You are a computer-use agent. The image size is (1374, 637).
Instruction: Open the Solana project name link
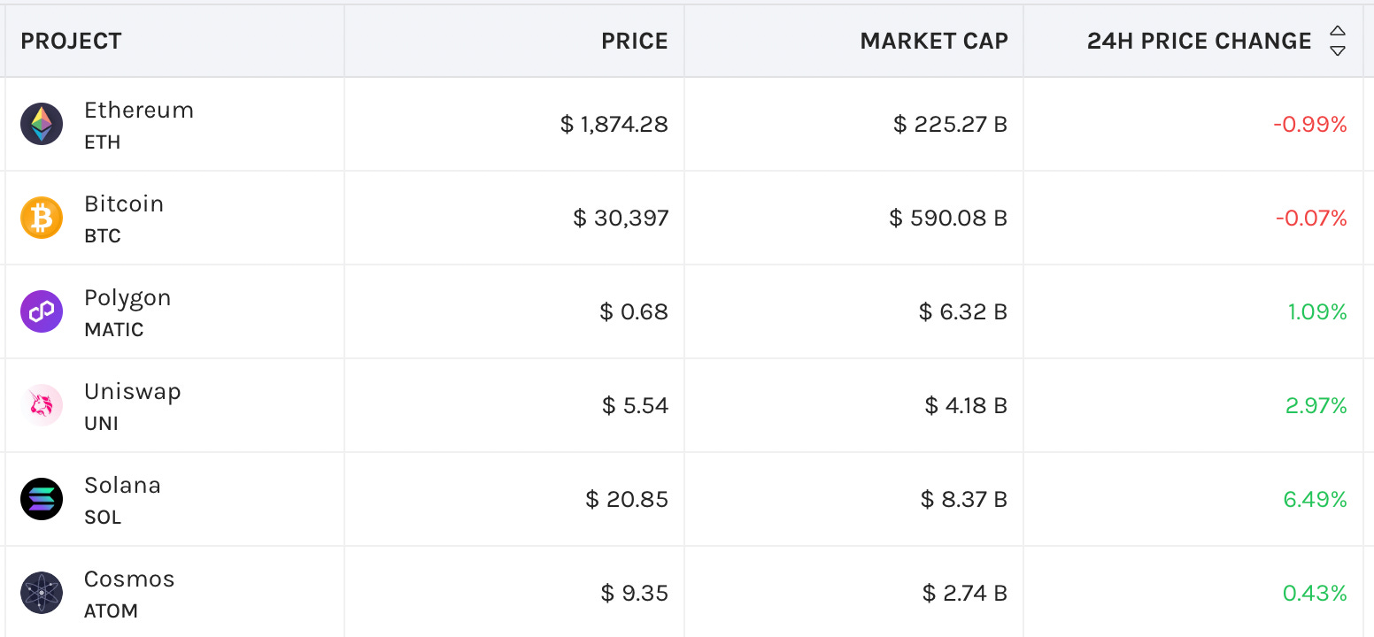[122, 486]
